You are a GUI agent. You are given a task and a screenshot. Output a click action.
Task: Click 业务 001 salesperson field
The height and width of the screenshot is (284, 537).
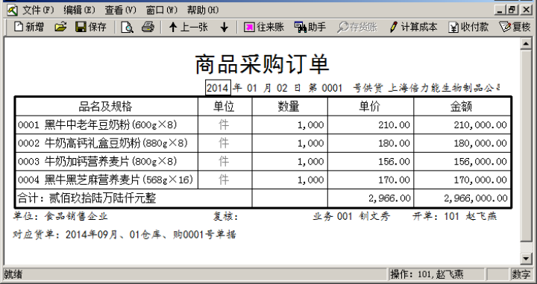coord(351,216)
